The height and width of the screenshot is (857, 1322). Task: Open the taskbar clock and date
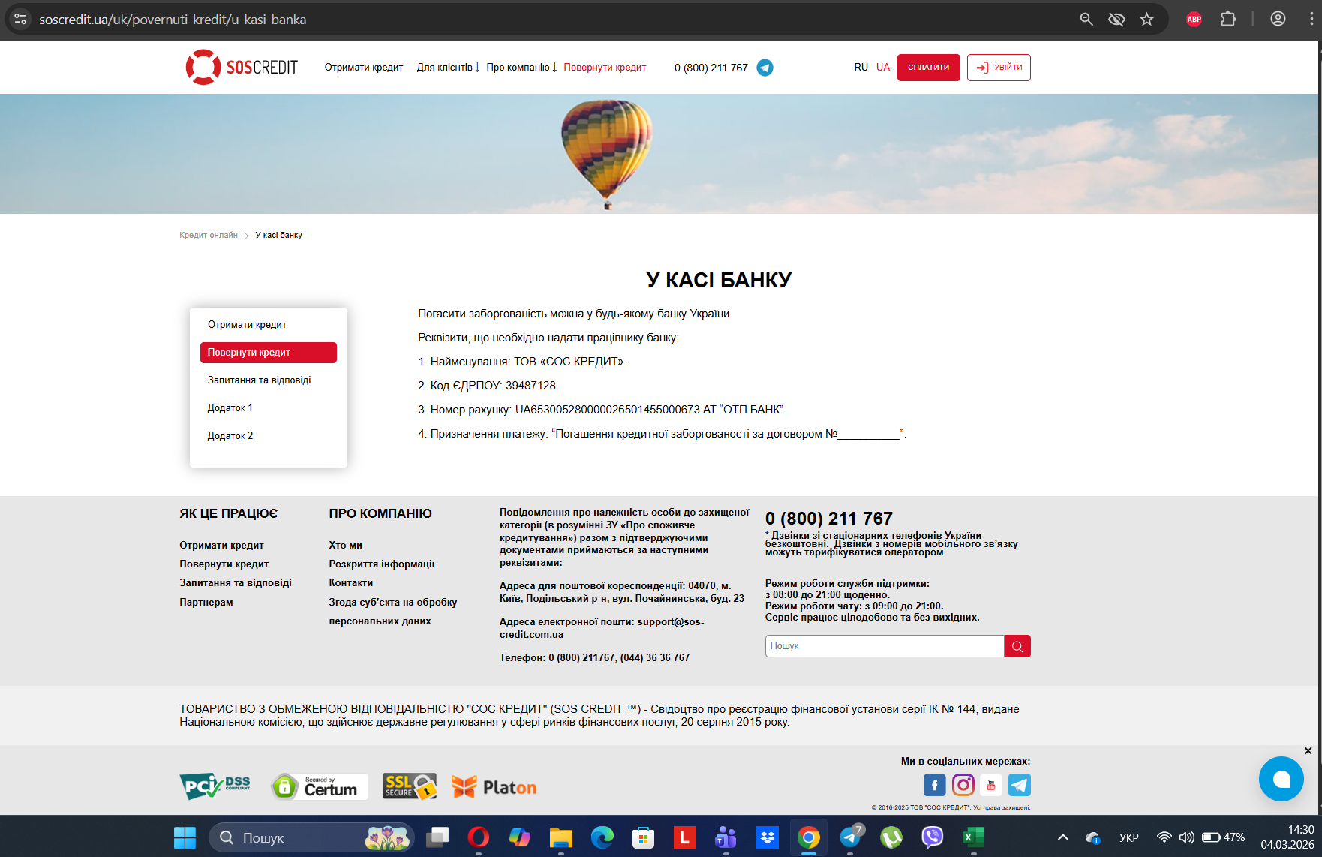click(1287, 837)
